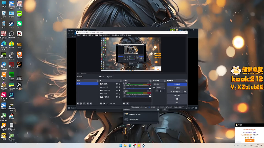Open Settings button in Controls panel

pyautogui.click(x=177, y=99)
